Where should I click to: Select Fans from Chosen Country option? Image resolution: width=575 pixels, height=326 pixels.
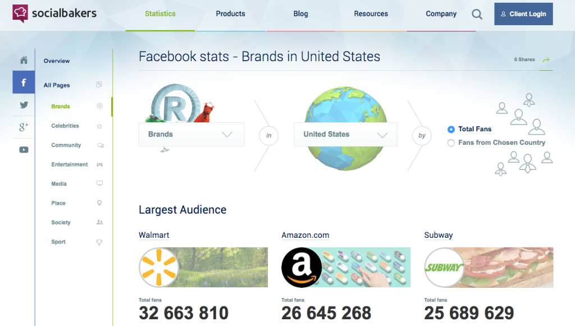[x=451, y=143]
